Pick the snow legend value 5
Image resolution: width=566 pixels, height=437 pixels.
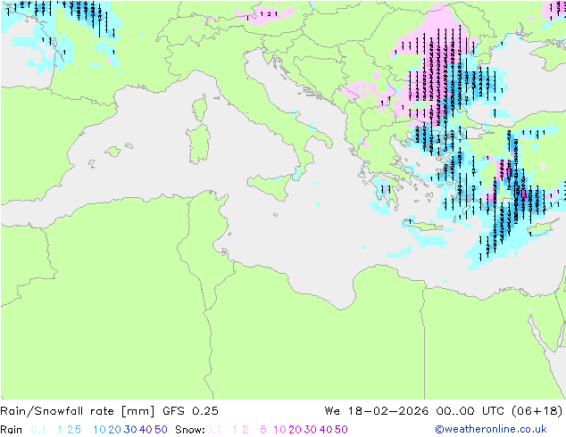point(263,430)
